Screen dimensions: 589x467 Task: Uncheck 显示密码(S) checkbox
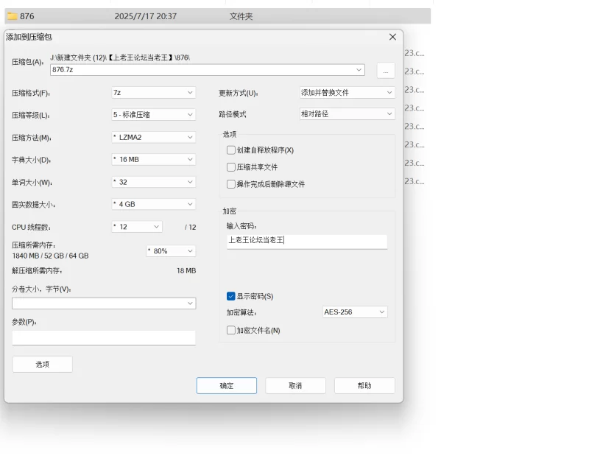click(231, 296)
